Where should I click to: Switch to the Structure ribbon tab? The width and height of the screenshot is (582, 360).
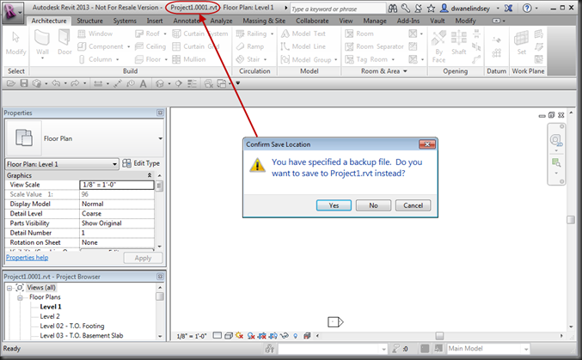coord(89,21)
